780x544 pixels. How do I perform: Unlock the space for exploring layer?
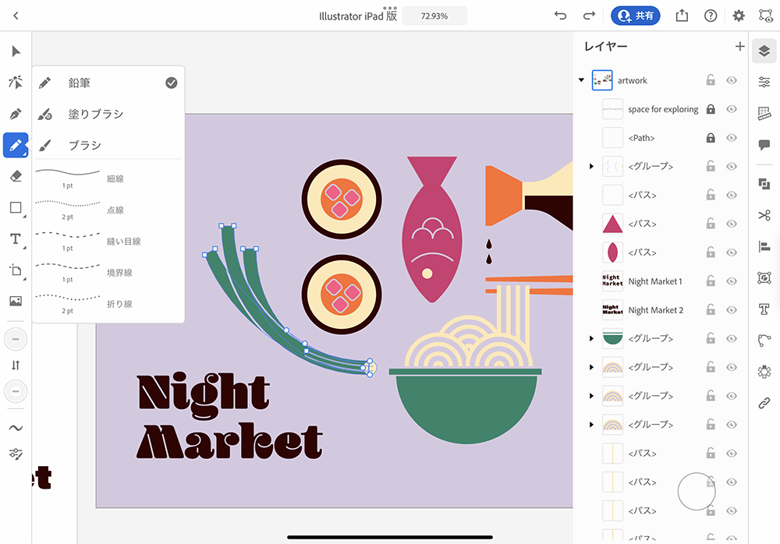[x=711, y=109]
